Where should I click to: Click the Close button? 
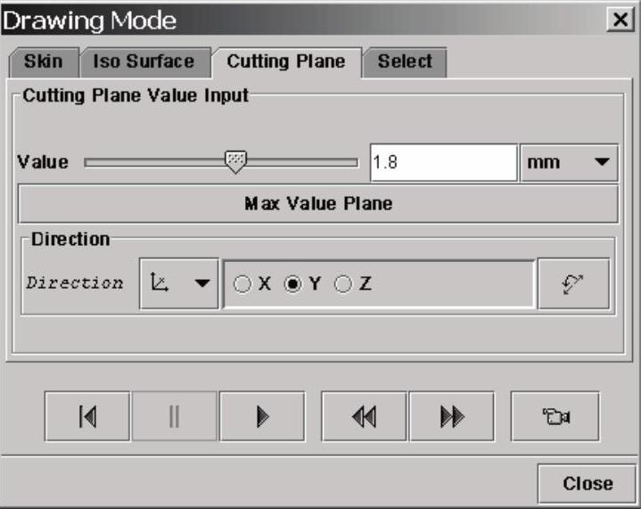point(588,483)
